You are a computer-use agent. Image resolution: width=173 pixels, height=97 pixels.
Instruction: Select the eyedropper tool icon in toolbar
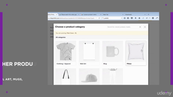click(157, 18)
